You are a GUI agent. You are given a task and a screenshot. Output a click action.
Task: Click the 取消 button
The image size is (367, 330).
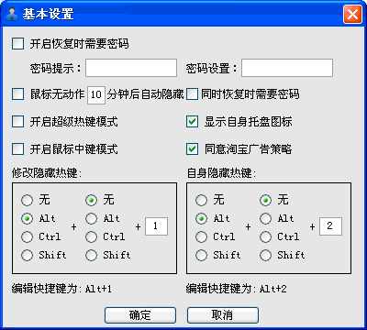(223, 315)
